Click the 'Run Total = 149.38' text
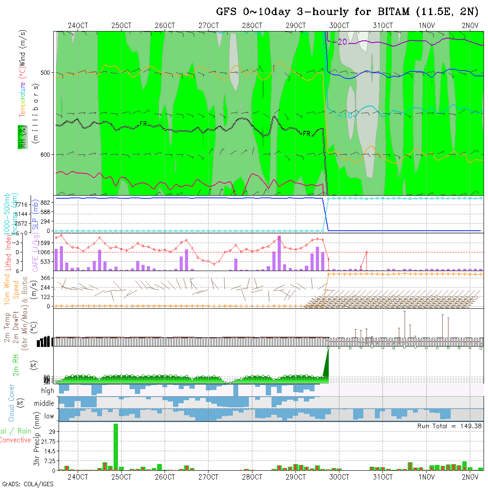The width and height of the screenshot is (488, 488). [x=449, y=426]
